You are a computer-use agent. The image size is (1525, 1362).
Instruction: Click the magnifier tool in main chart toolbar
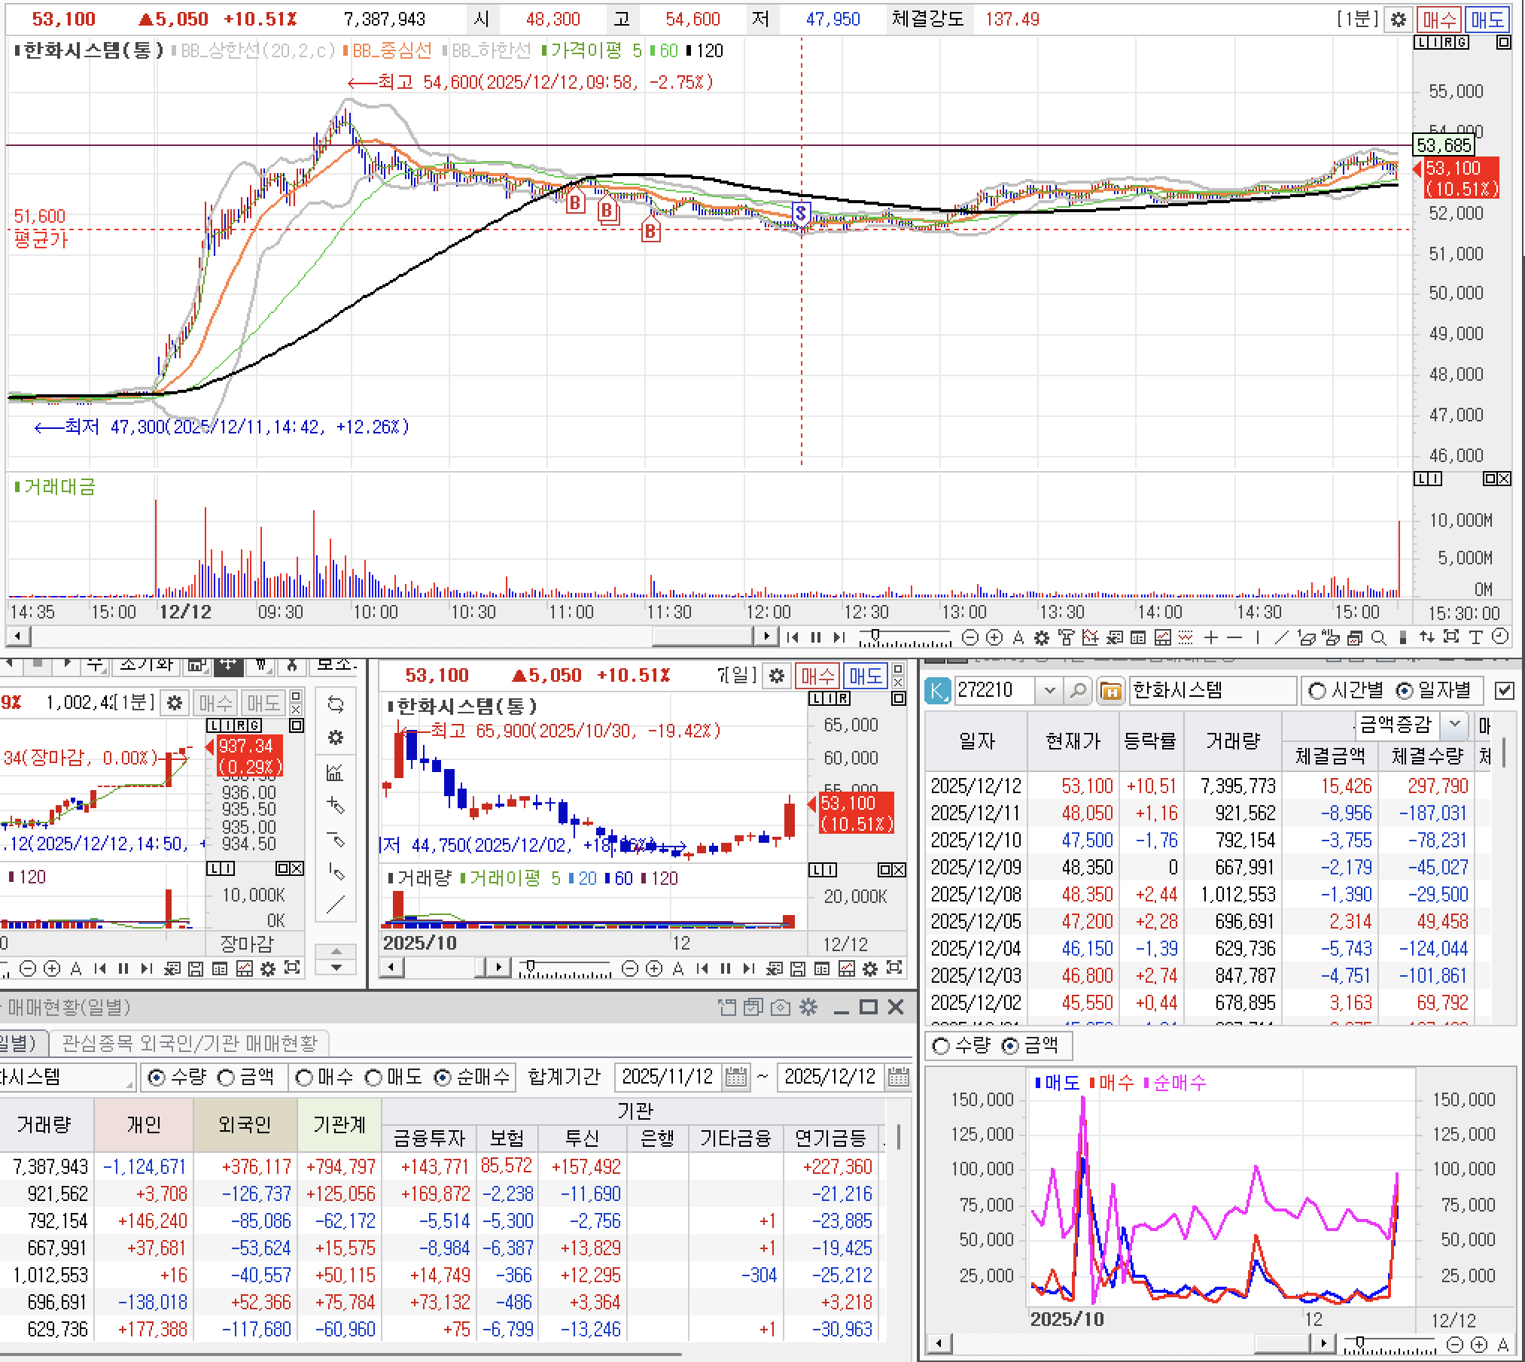[1379, 638]
